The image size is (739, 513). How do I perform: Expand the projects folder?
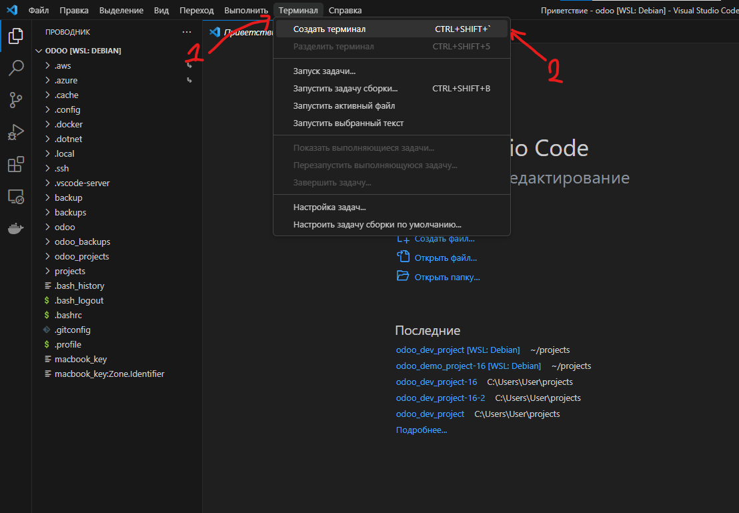pos(70,271)
